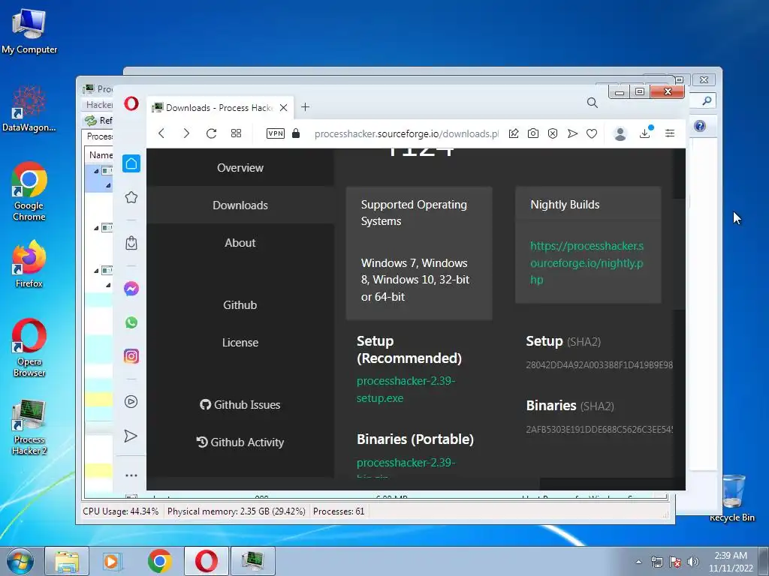
Task: Open the Process Hacker 2 desktop shortcut
Action: (x=29, y=427)
